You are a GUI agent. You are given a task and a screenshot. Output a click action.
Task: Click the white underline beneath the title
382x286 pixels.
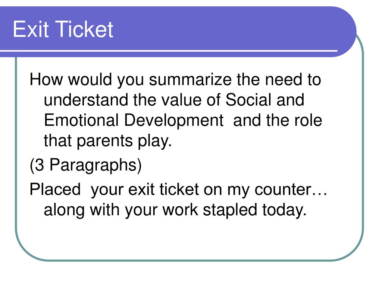click(x=169, y=51)
